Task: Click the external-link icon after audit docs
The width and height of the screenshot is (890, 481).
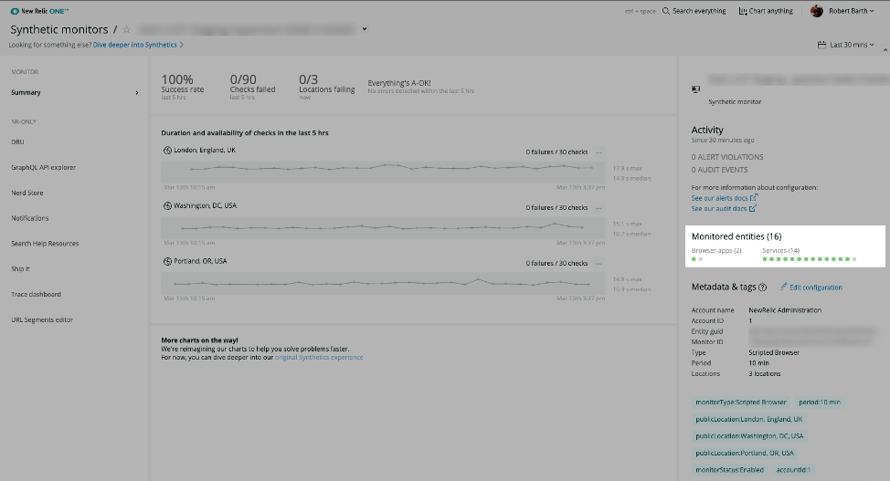Action: coord(753,208)
